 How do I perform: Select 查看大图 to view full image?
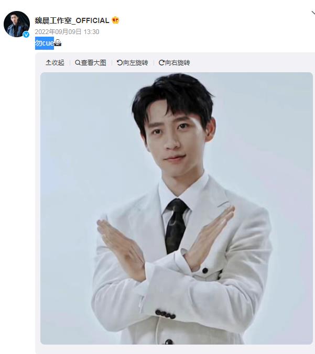(x=90, y=62)
